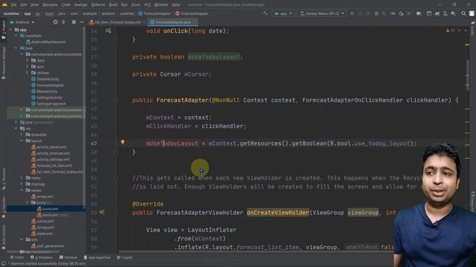Click the Profile app toolbar icon
This screenshot has width=476, height=267.
[x=393, y=13]
